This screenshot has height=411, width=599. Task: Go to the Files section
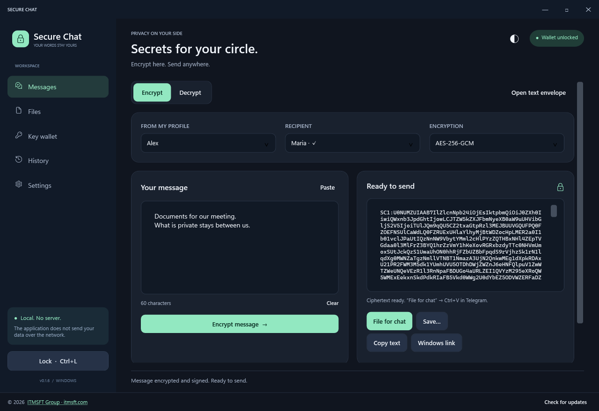click(x=58, y=112)
